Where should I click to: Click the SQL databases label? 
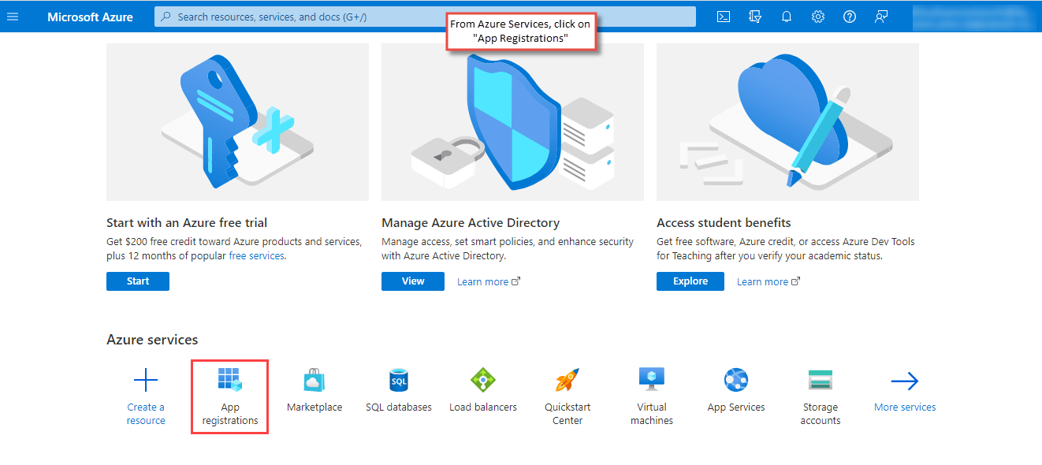(399, 407)
